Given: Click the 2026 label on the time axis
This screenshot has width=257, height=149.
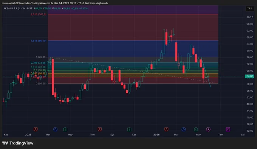Looking at the screenshot, I should click(x=156, y=135).
